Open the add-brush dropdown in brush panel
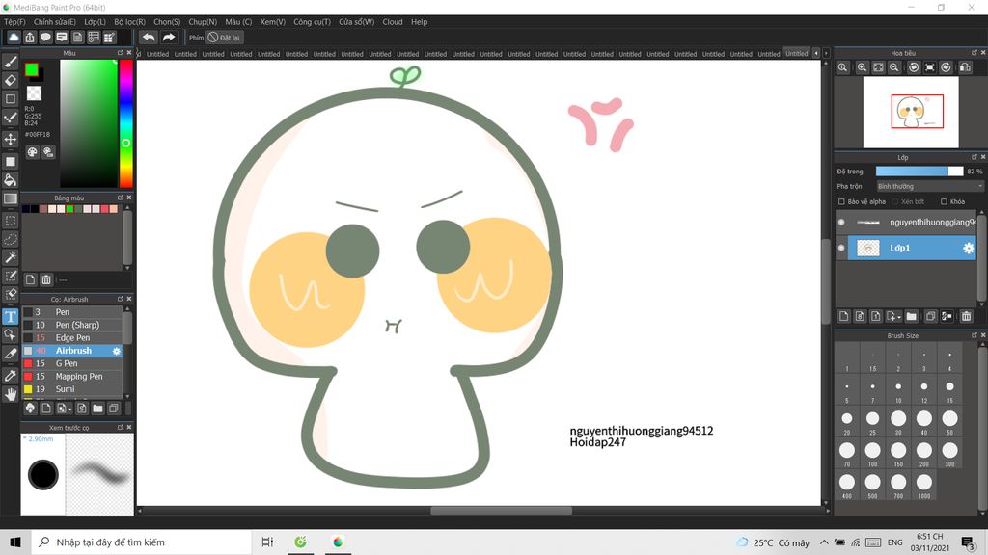 pyautogui.click(x=64, y=409)
